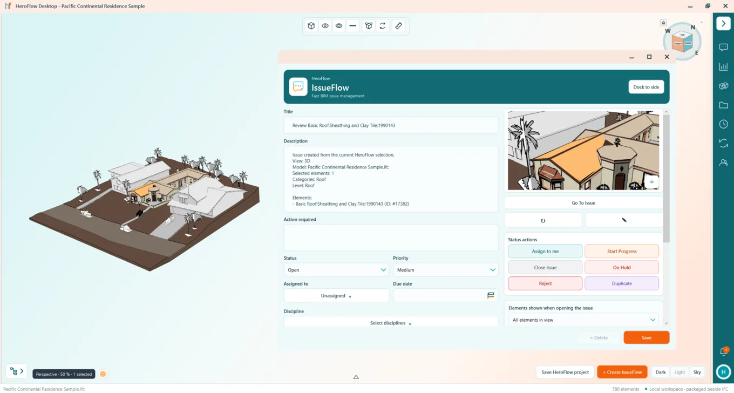734x393 pixels.
Task: Open the bar chart analytics sidebar icon
Action: 724,67
